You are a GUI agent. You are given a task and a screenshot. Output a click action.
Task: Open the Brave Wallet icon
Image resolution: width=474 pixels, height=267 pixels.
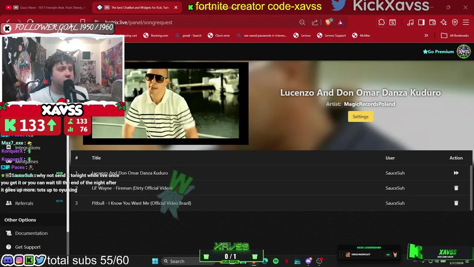(x=433, y=23)
